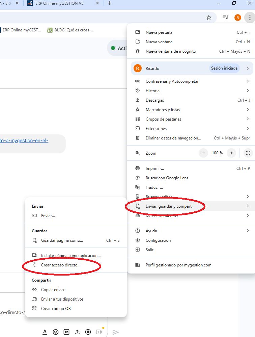255x337 pixels.
Task: Open ERP Online myGEST... bookmark
Action: (x=21, y=30)
